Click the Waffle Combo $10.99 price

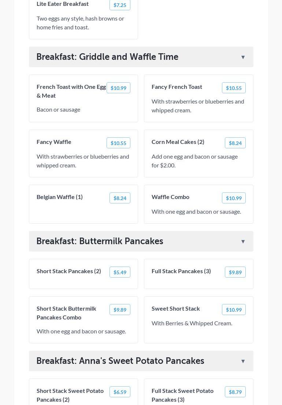[x=234, y=198]
